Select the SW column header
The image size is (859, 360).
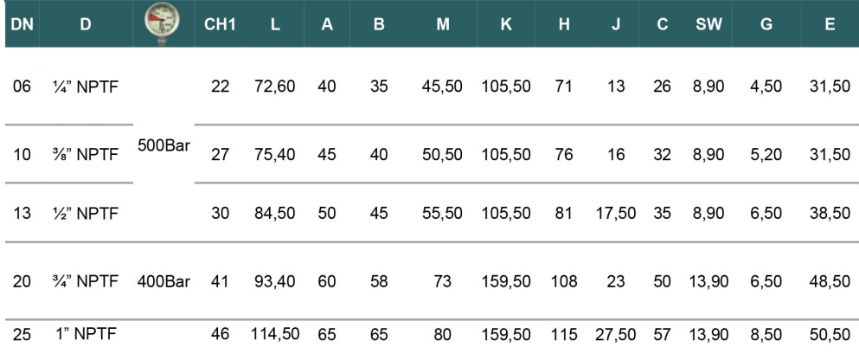coord(708,24)
